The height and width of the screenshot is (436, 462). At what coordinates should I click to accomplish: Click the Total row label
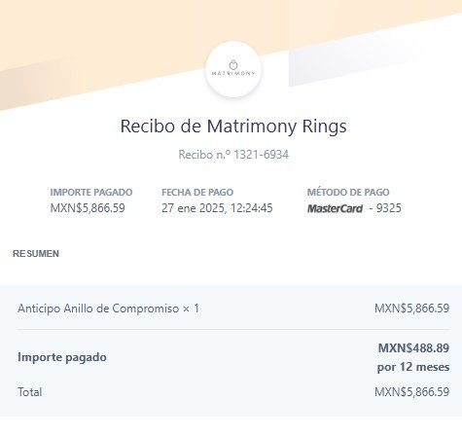coord(30,392)
